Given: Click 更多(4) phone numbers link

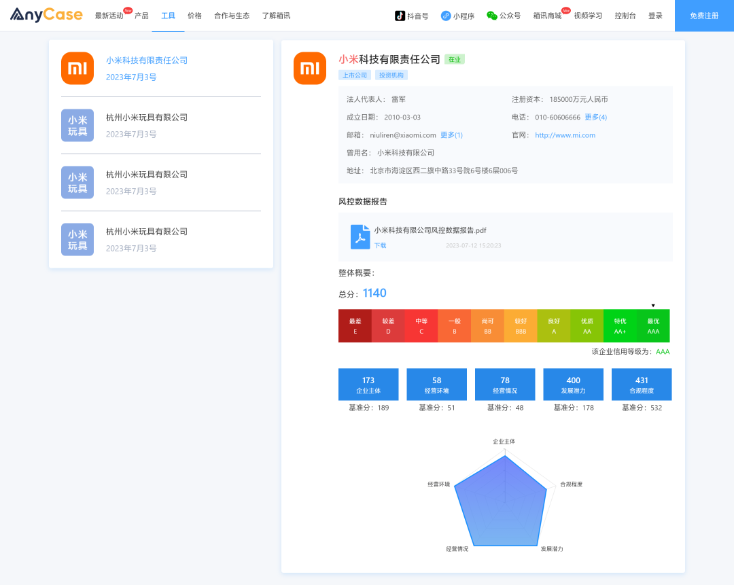Looking at the screenshot, I should point(595,117).
